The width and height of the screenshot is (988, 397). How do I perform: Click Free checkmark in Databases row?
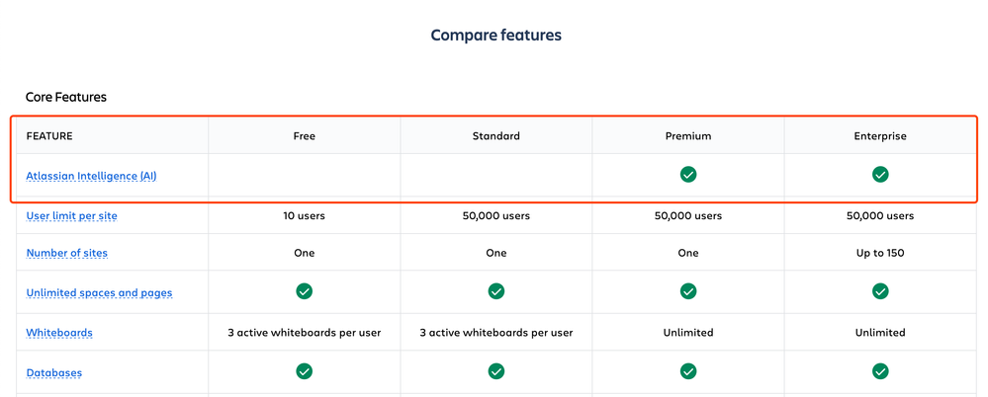305,371
